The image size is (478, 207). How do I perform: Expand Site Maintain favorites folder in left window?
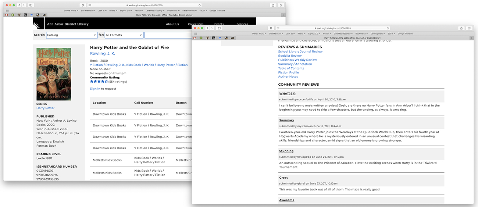click(x=88, y=11)
